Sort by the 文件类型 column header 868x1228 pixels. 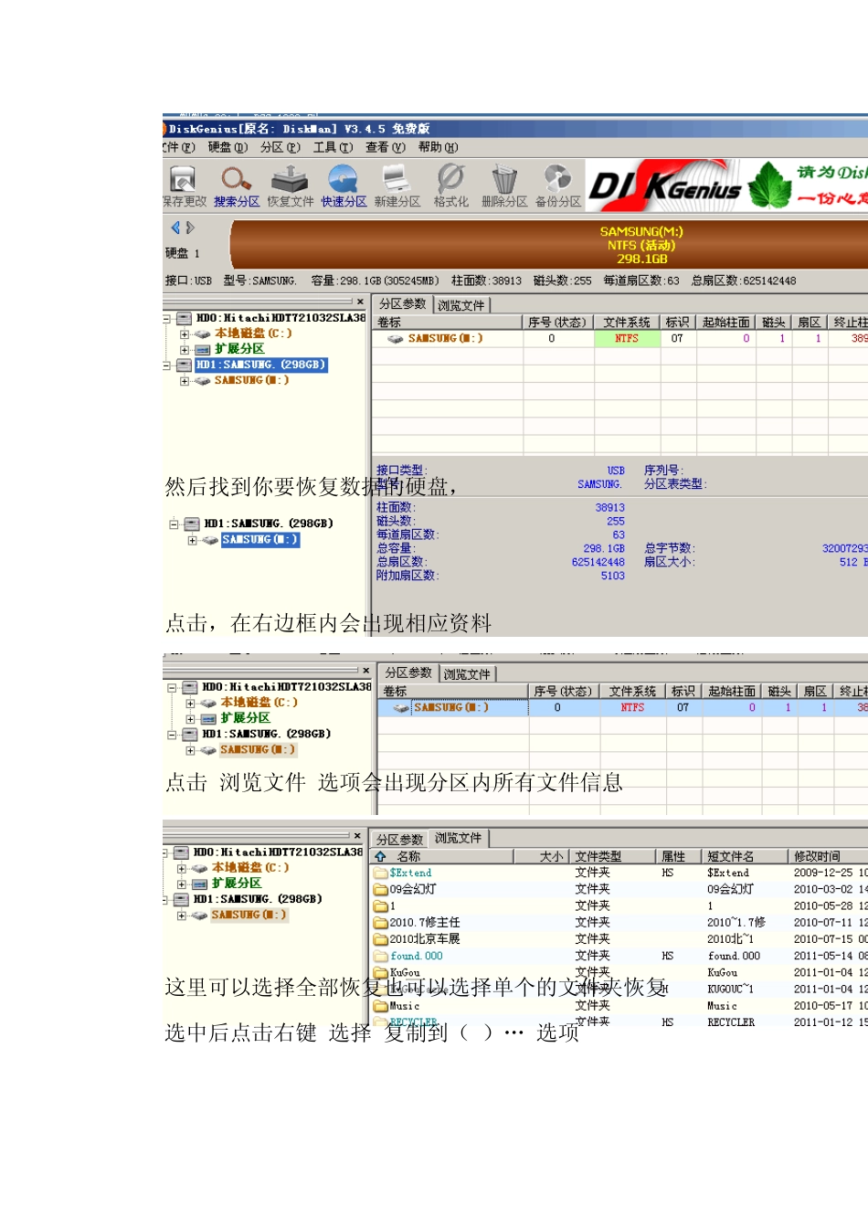(613, 856)
